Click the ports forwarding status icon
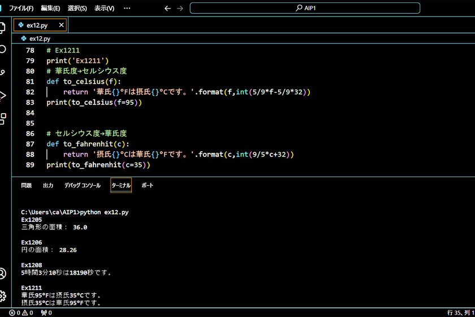The height and width of the screenshot is (317, 475). click(46, 312)
